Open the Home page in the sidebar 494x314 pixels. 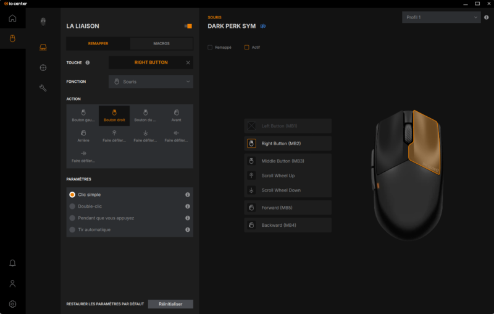pos(12,18)
